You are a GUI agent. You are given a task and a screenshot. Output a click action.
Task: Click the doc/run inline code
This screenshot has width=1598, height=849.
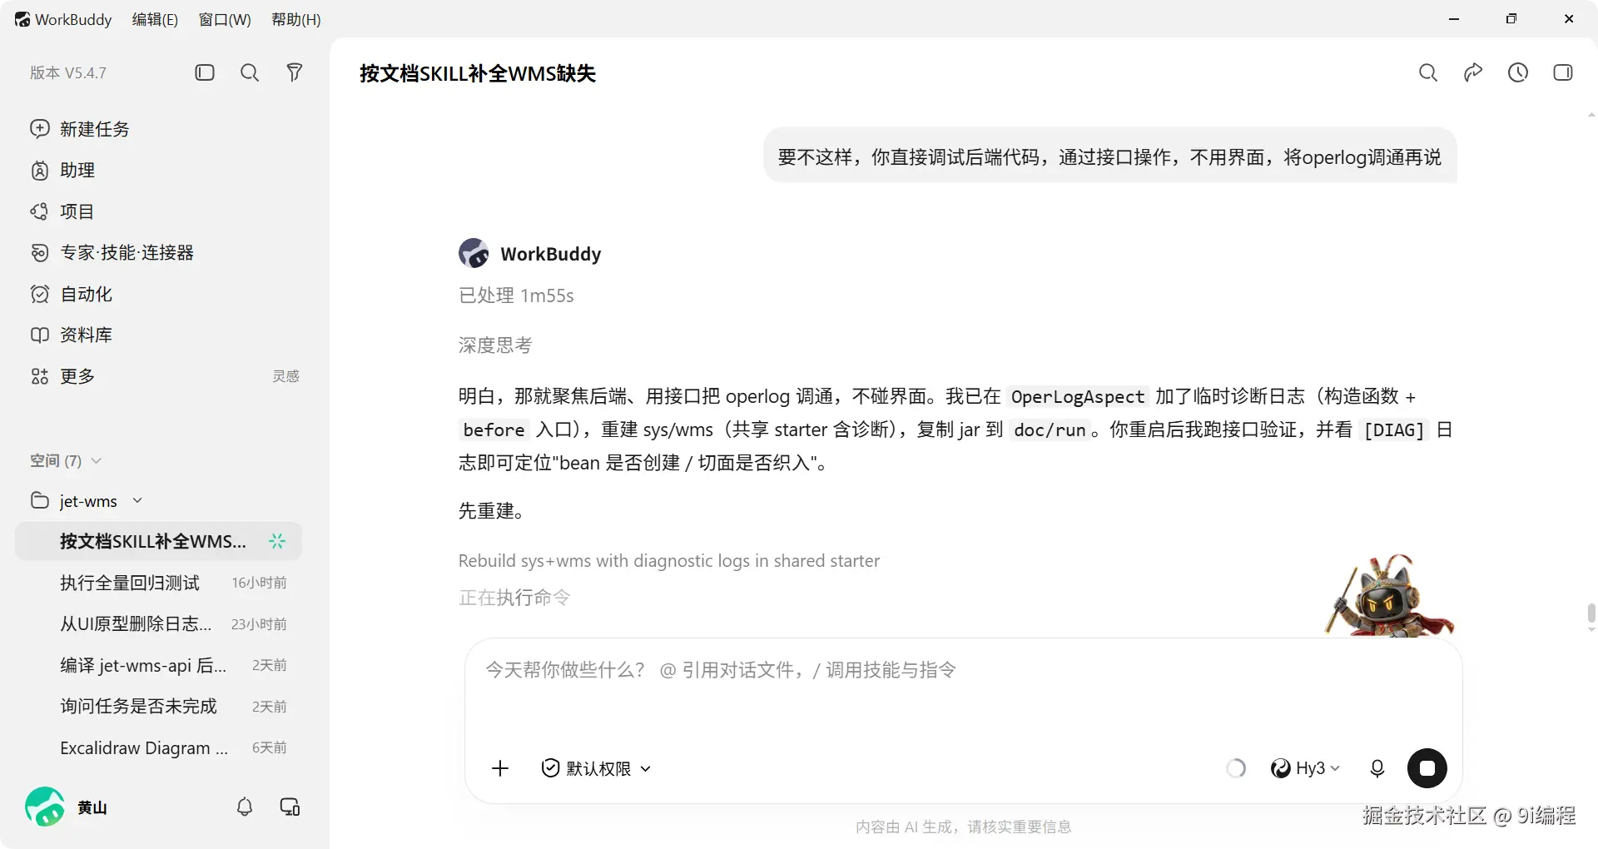click(1050, 430)
